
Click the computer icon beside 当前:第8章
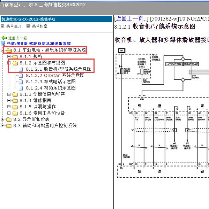[x=3, y=44]
